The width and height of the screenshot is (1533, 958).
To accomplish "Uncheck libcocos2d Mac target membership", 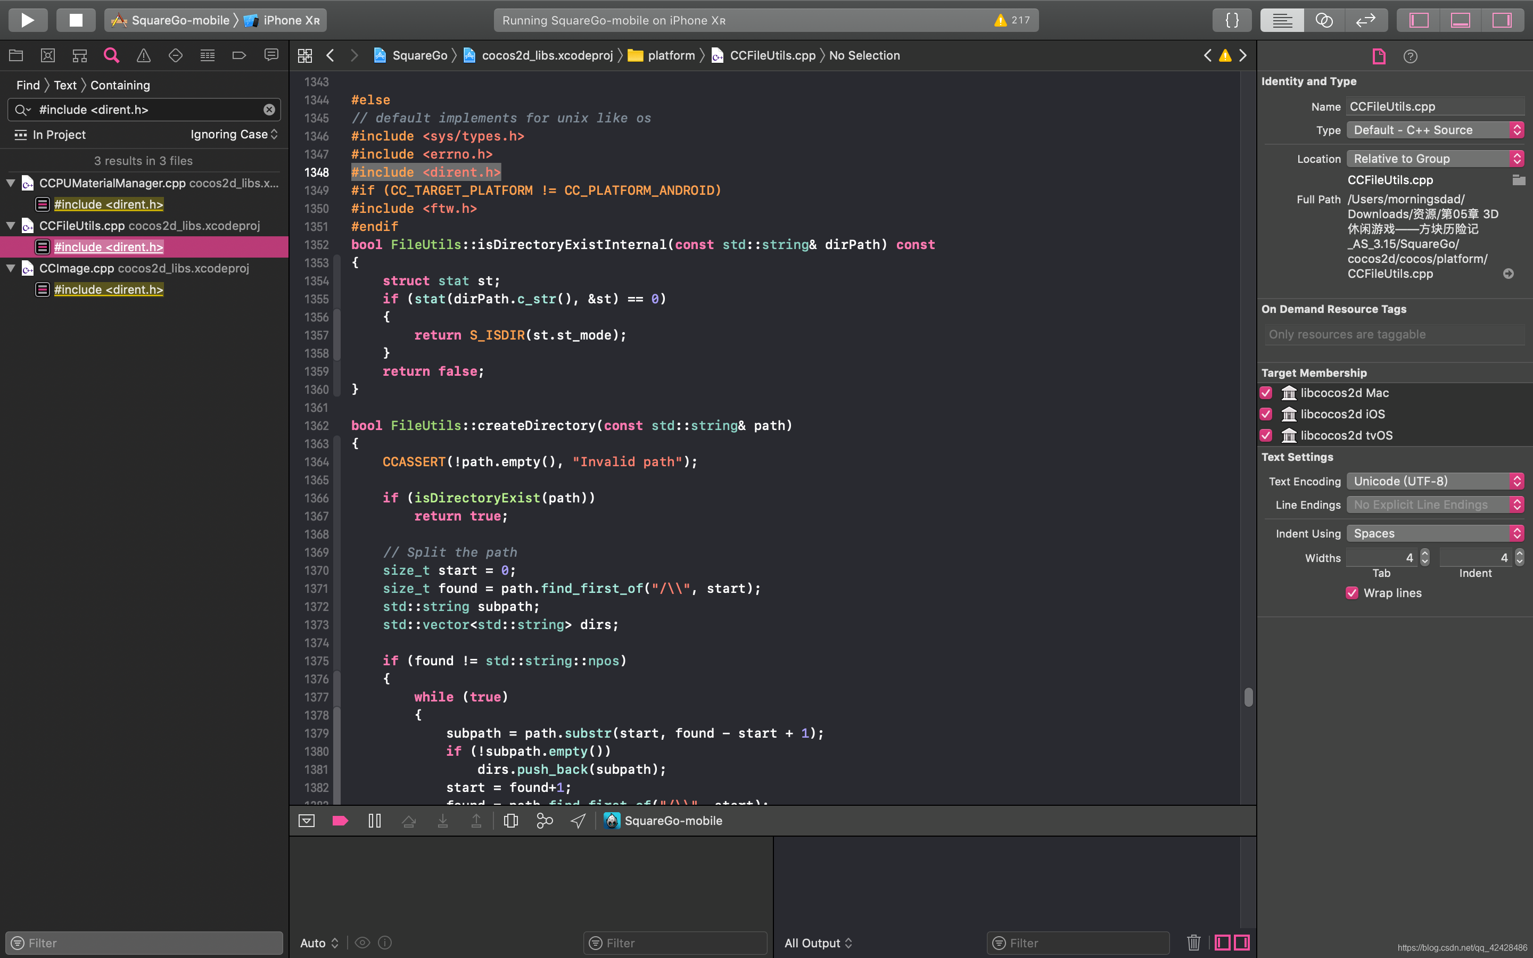I will (1266, 393).
